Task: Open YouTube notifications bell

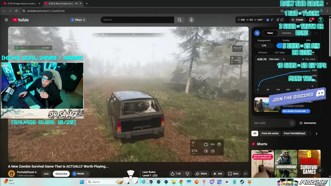Action: pos(311,20)
